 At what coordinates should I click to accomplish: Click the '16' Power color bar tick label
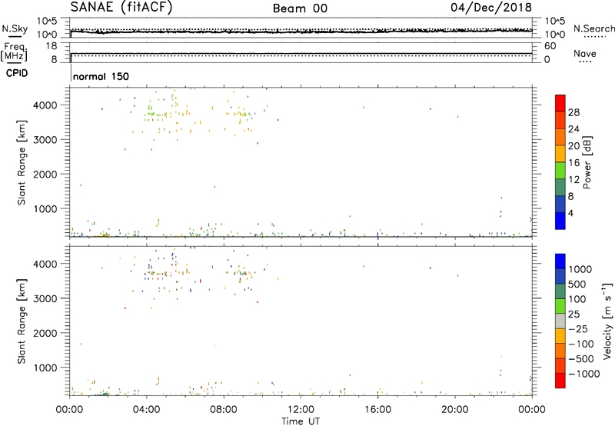(x=573, y=163)
